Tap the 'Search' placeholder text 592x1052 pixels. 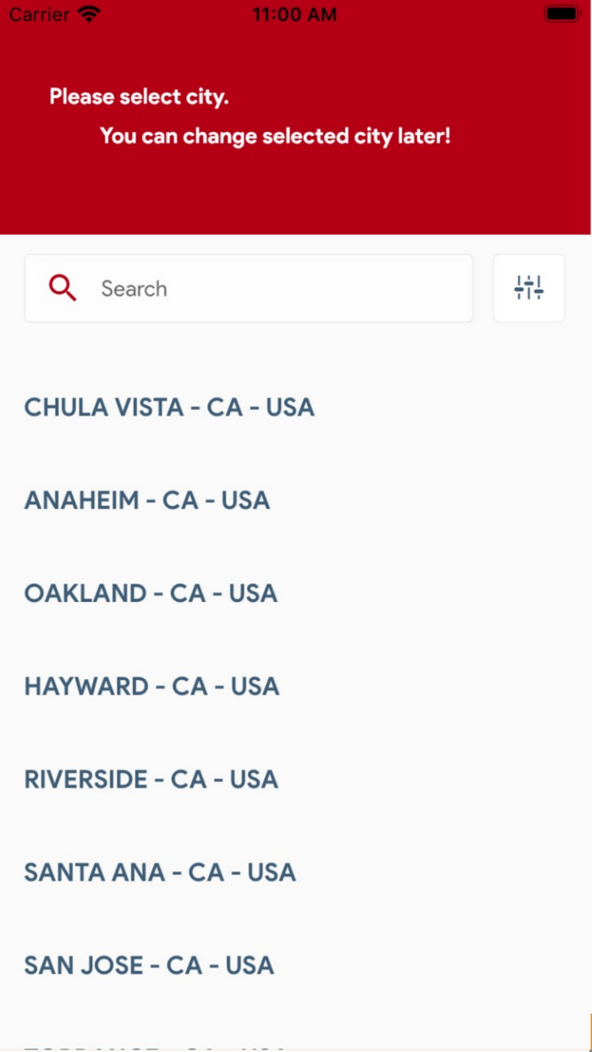134,289
